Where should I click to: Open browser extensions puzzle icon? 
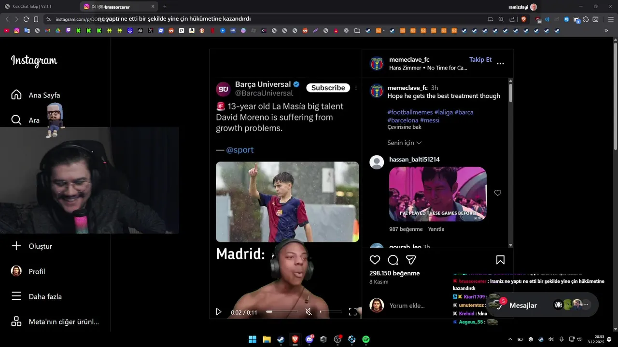click(586, 19)
